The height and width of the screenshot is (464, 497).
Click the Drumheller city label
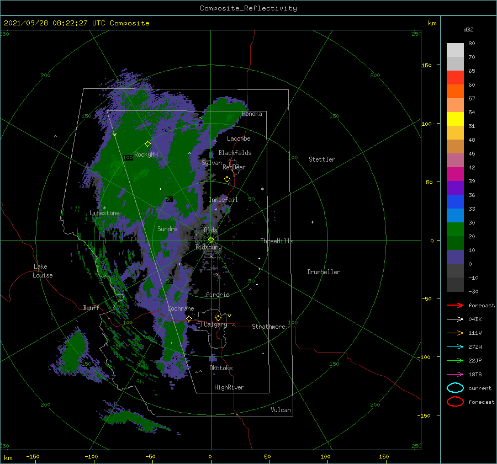pyautogui.click(x=324, y=272)
